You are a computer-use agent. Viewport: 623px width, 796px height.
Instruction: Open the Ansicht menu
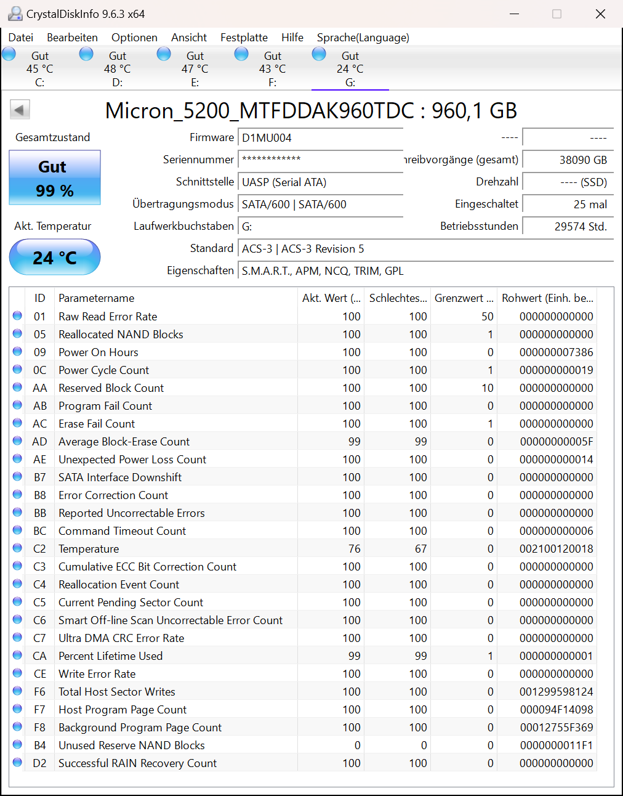click(189, 38)
